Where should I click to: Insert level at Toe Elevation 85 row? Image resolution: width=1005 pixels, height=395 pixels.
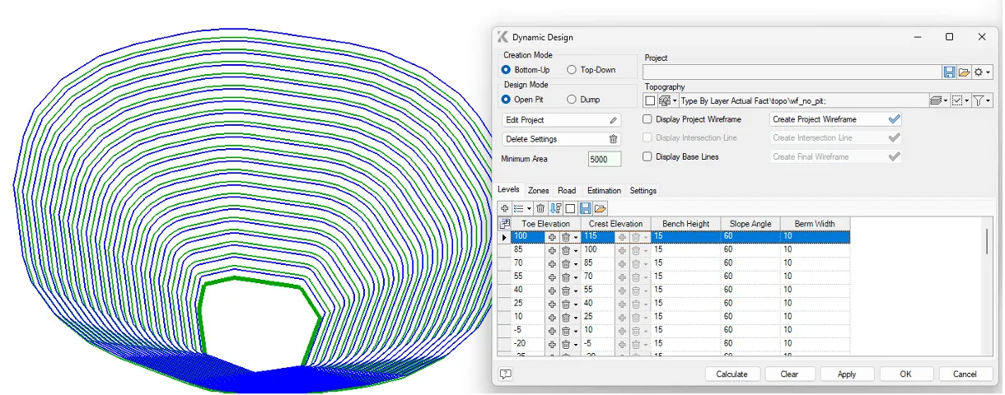tap(553, 250)
